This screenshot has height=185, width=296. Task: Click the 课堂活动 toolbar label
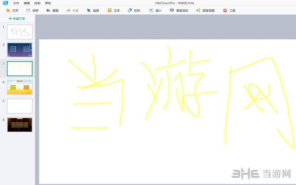click(x=182, y=10)
